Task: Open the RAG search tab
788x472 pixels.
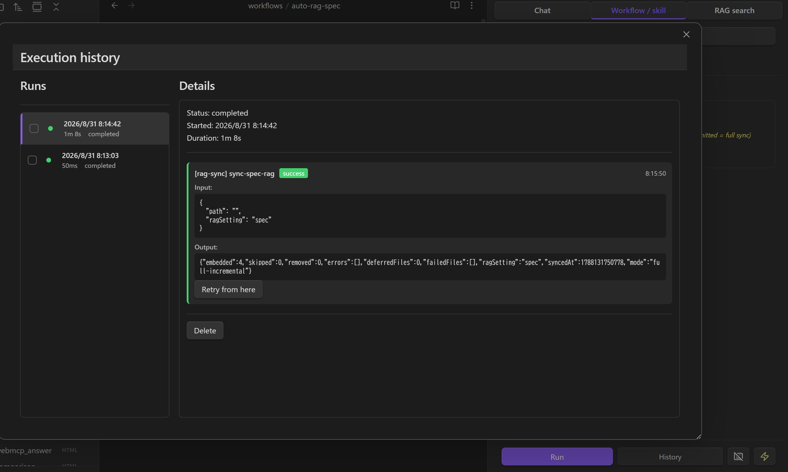Action: [x=734, y=10]
